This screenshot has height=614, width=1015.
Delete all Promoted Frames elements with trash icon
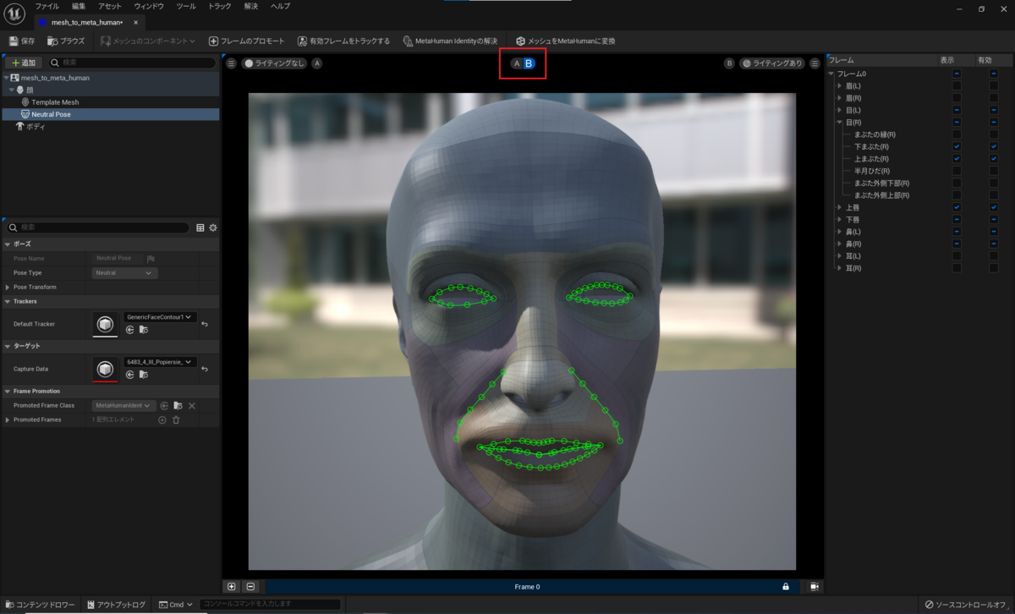click(x=176, y=419)
